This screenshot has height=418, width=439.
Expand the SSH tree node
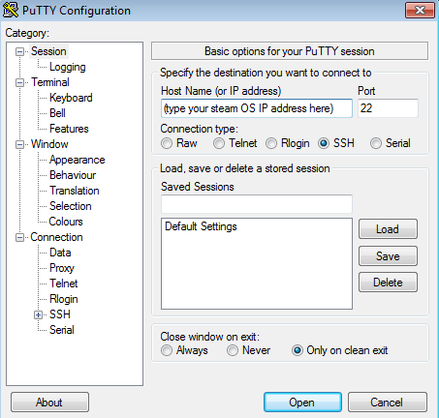39,314
